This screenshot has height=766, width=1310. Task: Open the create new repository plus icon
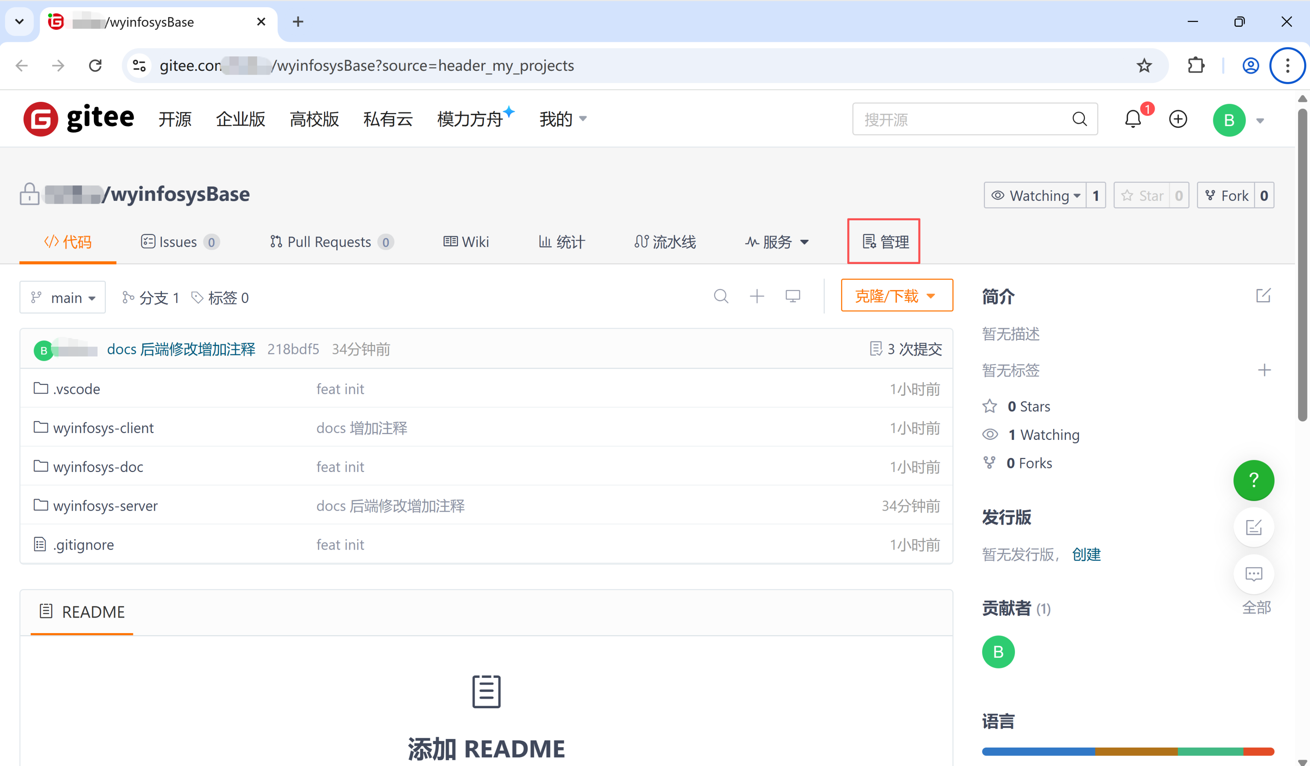pyautogui.click(x=1178, y=119)
